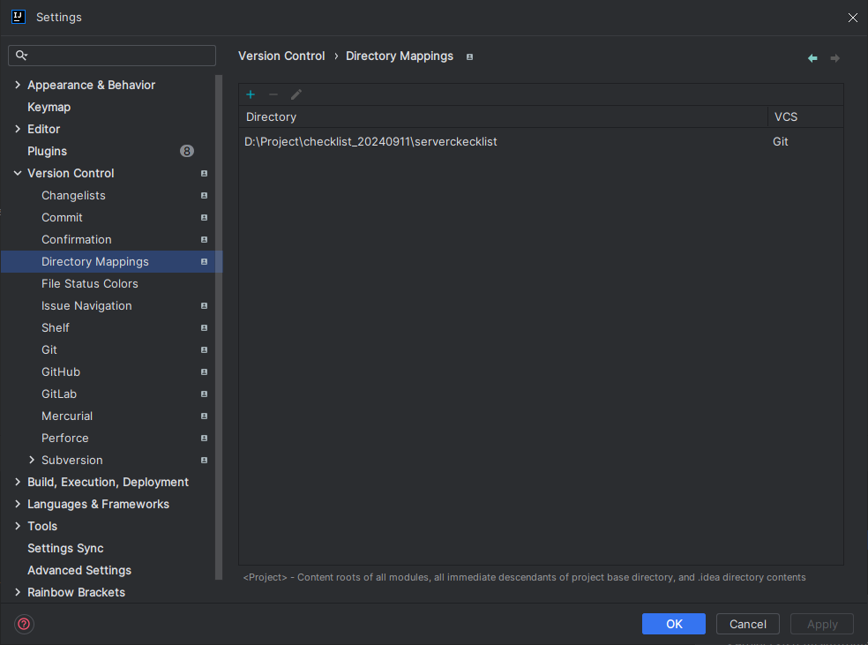Click the project icon beside Version Control in the tree

[205, 173]
